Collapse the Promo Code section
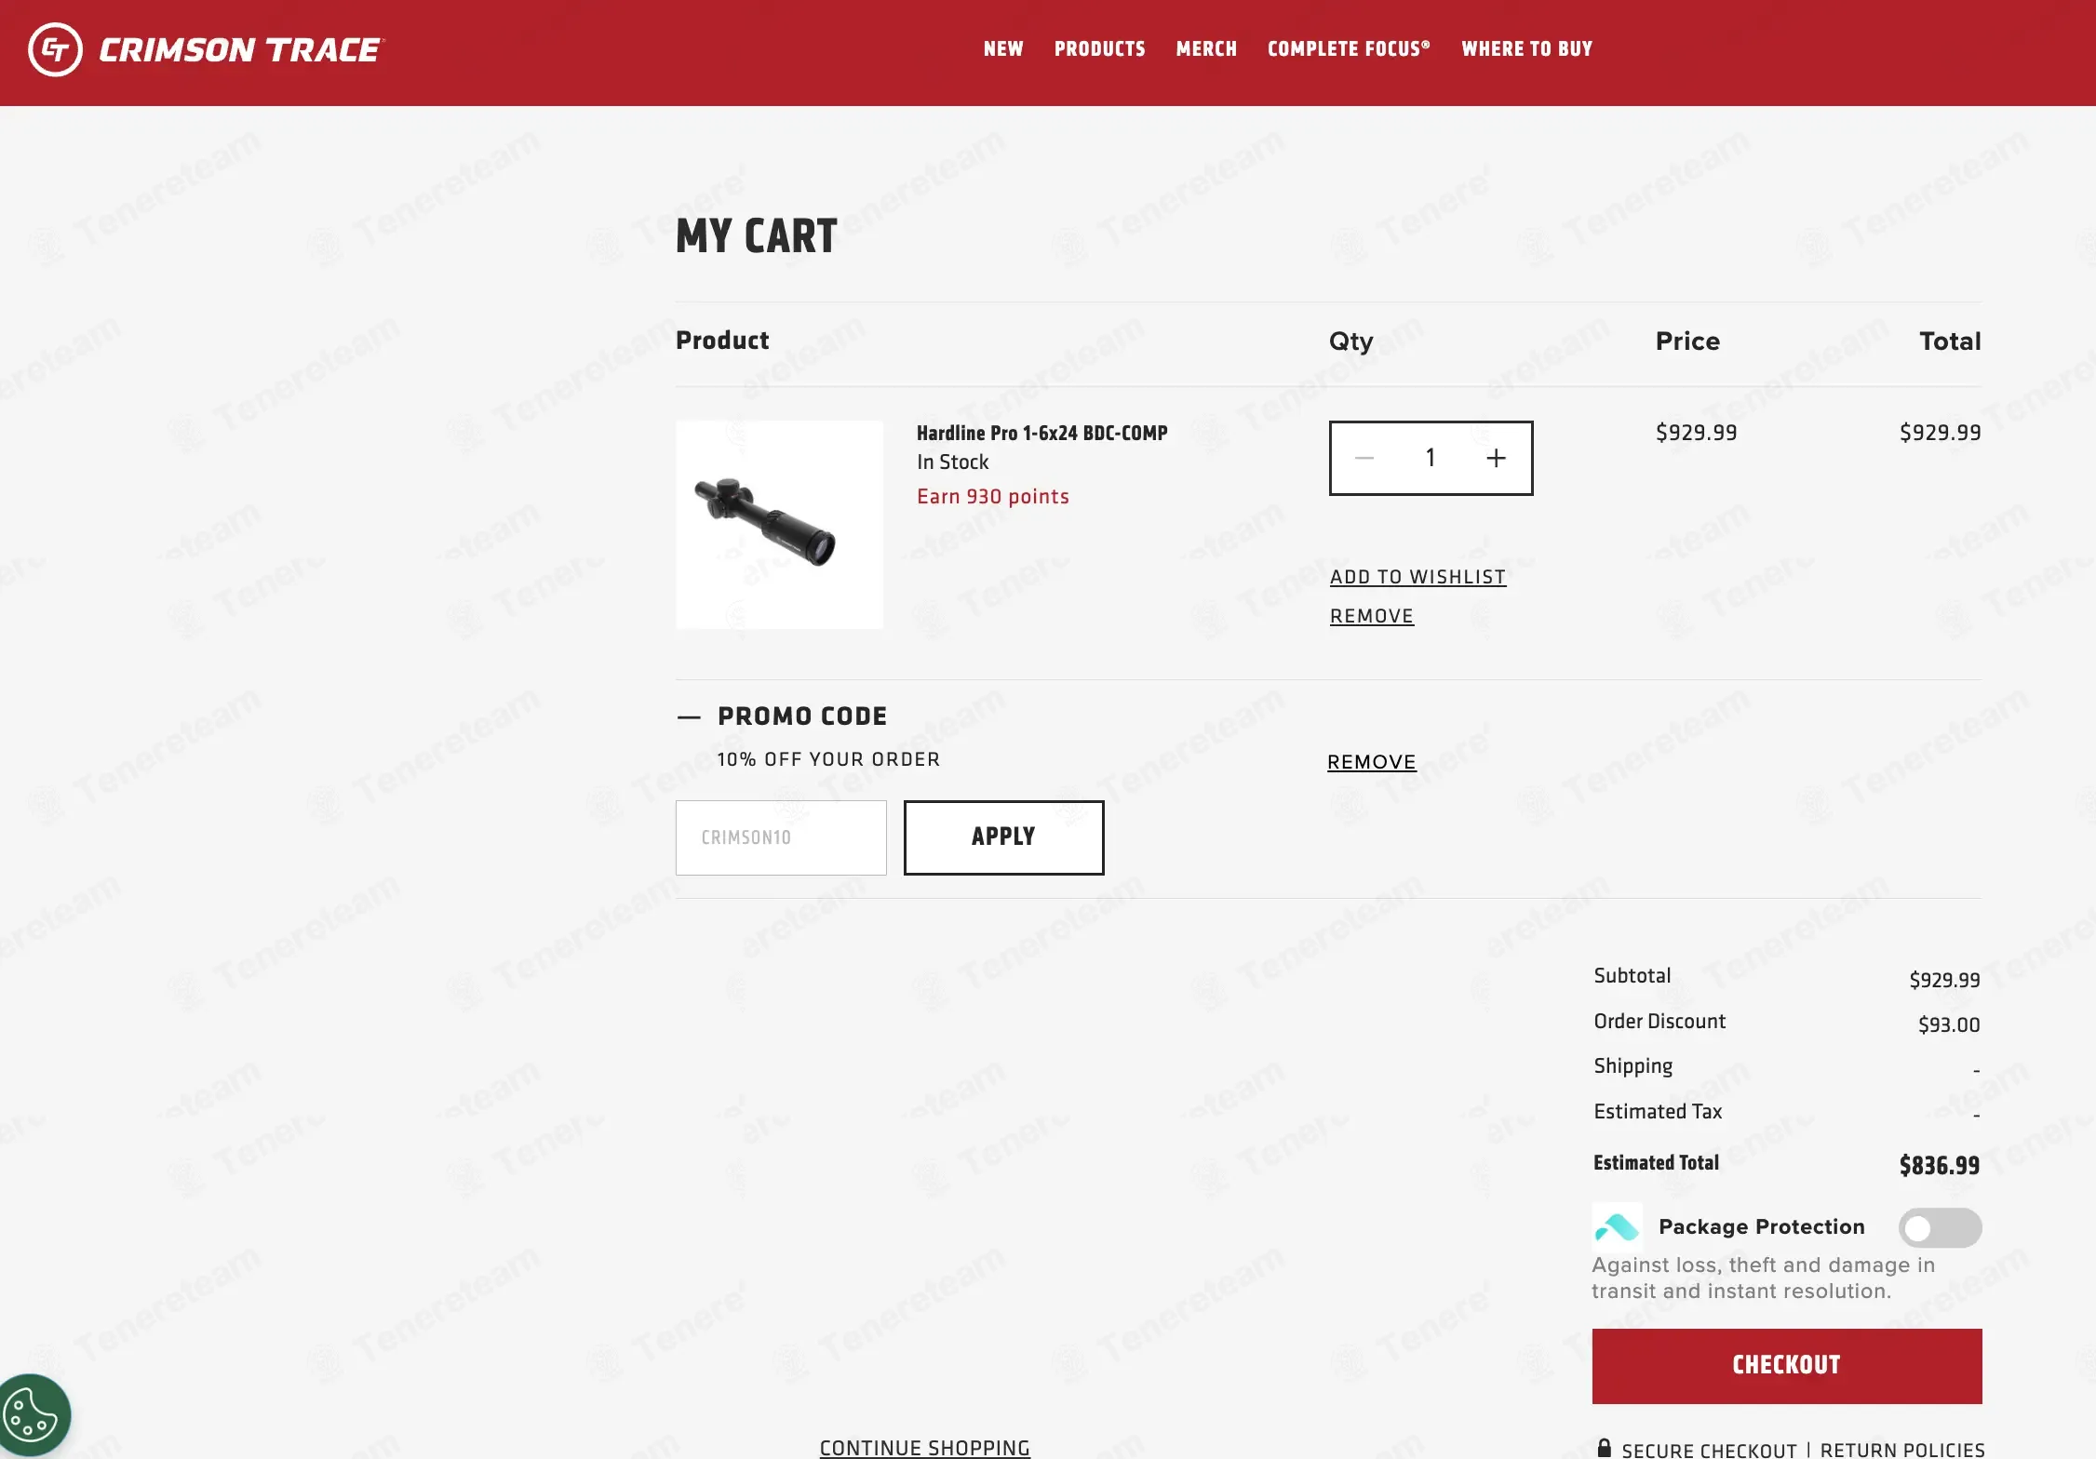Viewport: 2096px width, 1459px height. click(x=689, y=716)
